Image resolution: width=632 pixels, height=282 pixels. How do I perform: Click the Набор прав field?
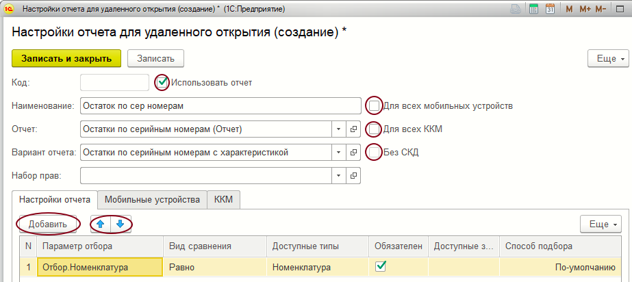[206, 176]
